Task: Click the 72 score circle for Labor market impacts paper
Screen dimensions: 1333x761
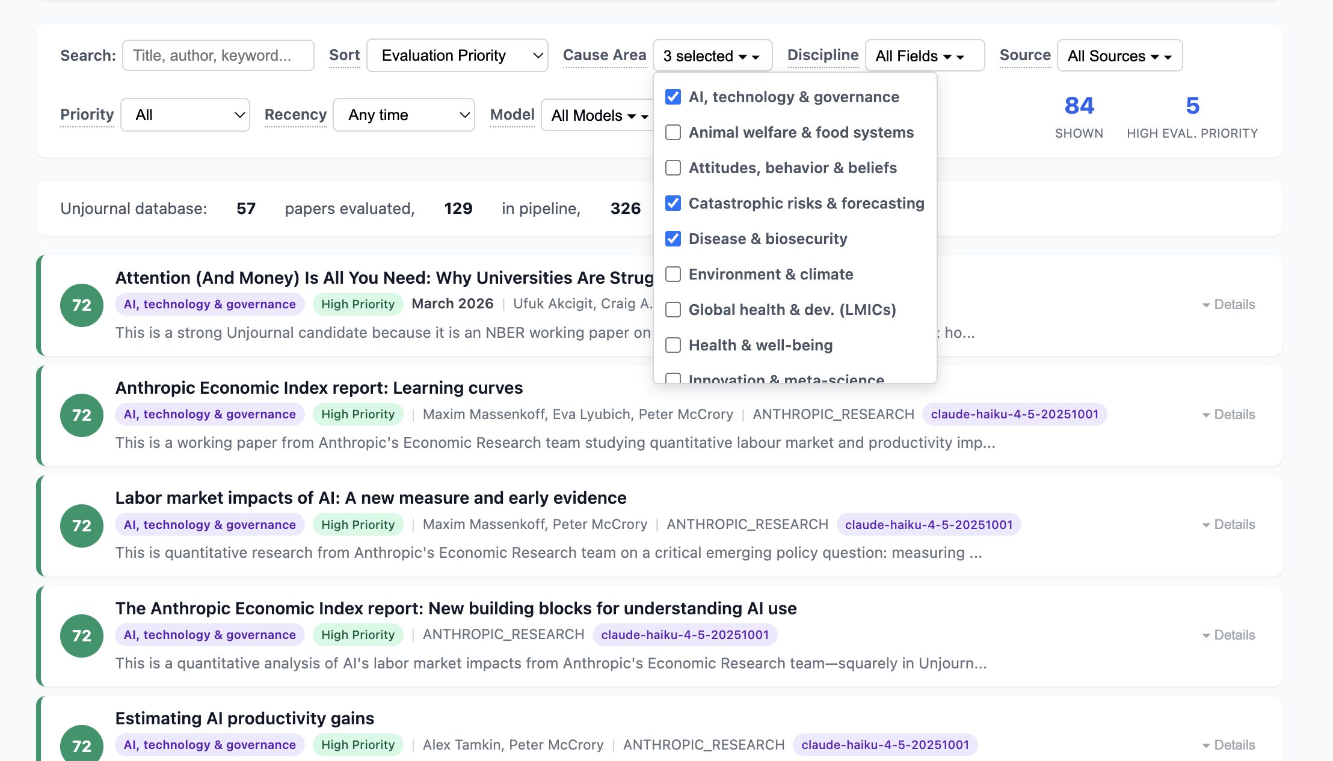Action: pyautogui.click(x=82, y=525)
